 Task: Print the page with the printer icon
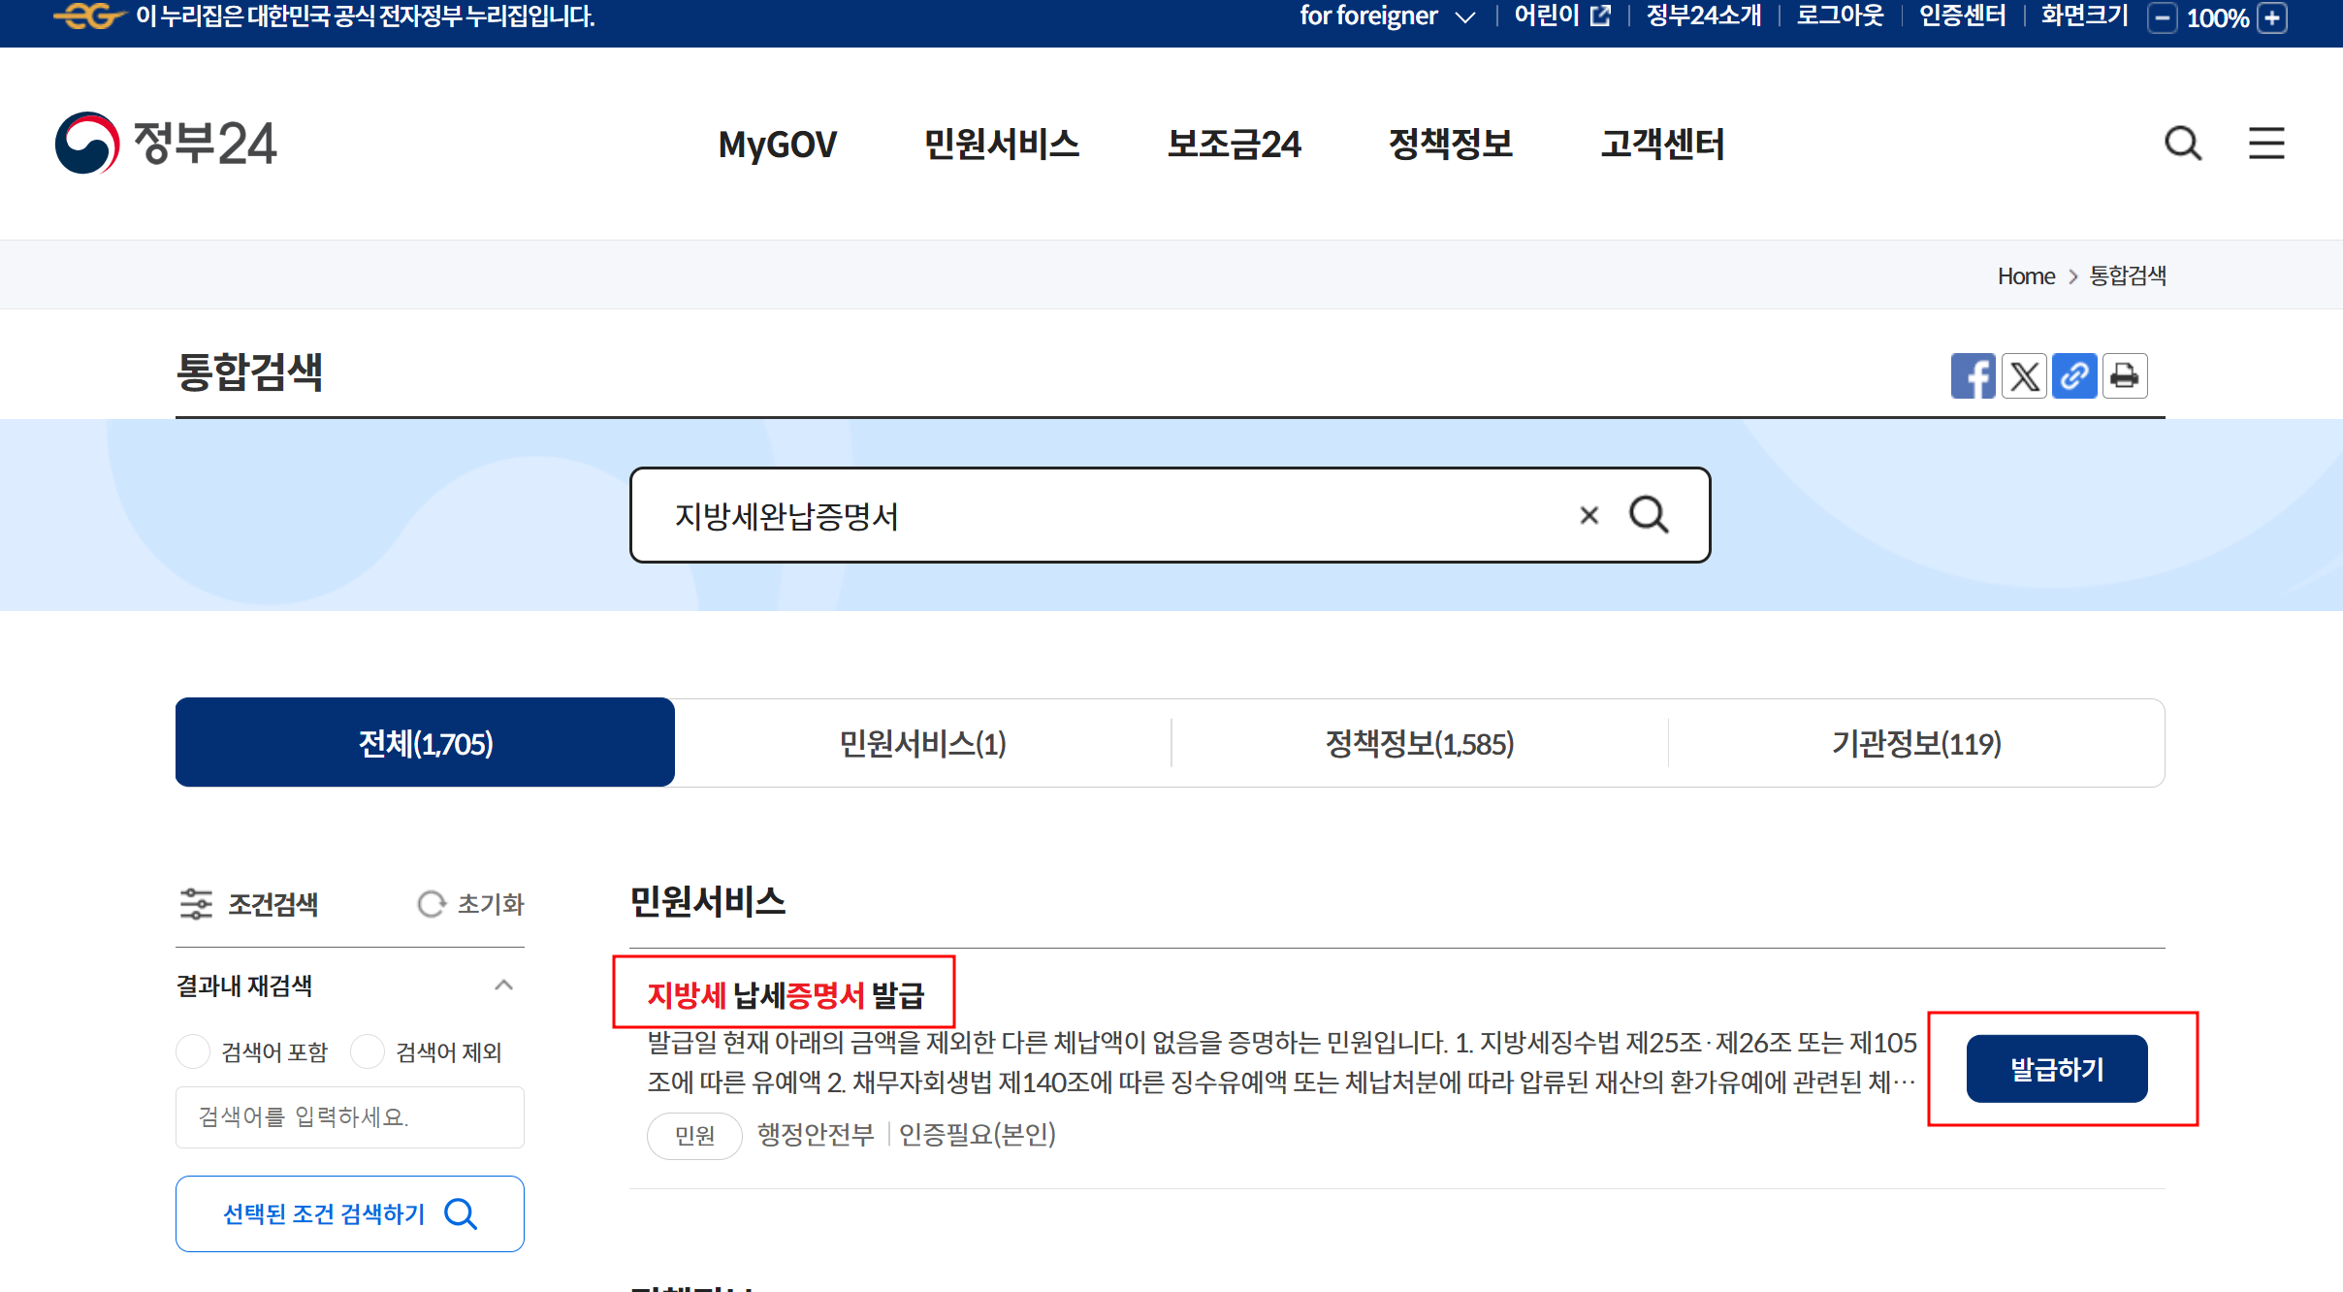[2125, 375]
